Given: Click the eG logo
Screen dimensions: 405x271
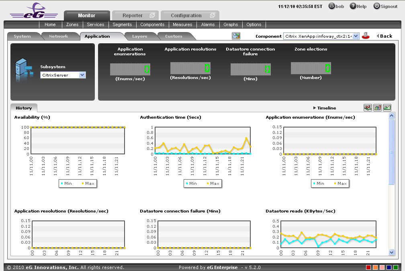Looking at the screenshot, I should [x=34, y=10].
